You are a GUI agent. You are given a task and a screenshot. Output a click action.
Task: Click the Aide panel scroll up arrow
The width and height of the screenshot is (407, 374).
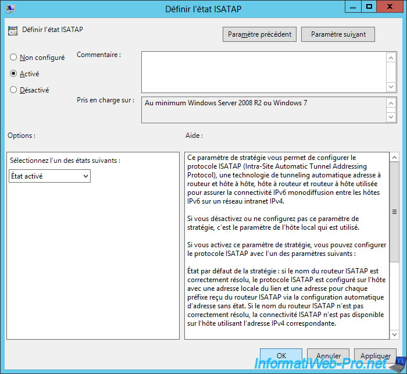pos(395,158)
